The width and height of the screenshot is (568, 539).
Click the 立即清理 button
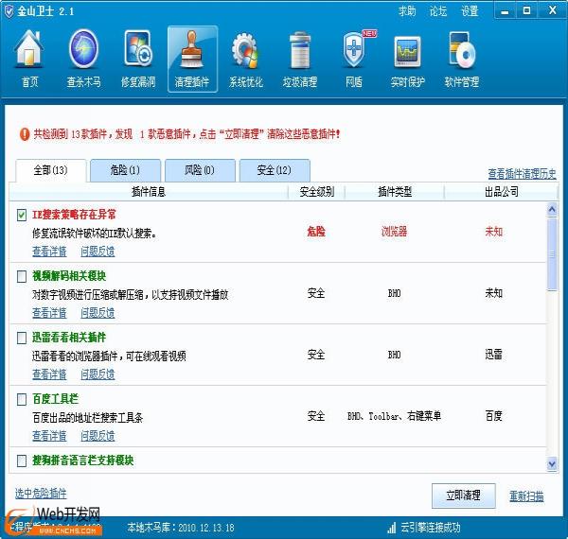(463, 495)
